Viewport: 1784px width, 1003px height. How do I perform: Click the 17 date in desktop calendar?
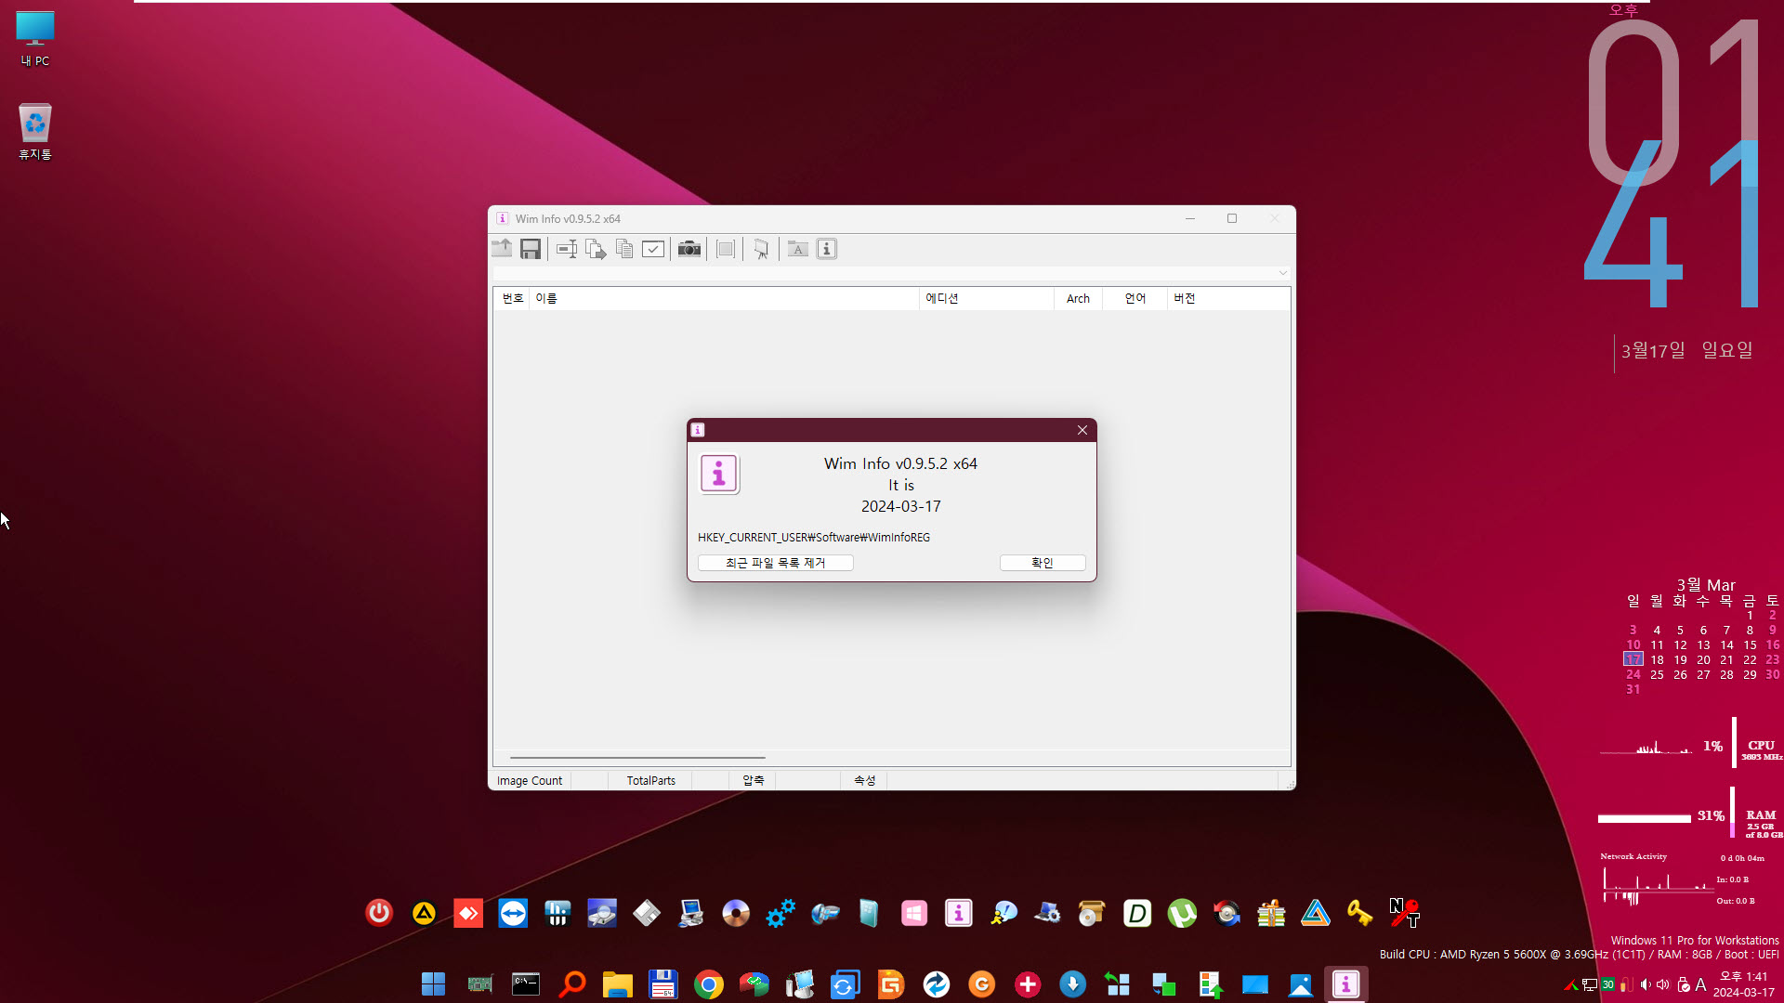1633,659
